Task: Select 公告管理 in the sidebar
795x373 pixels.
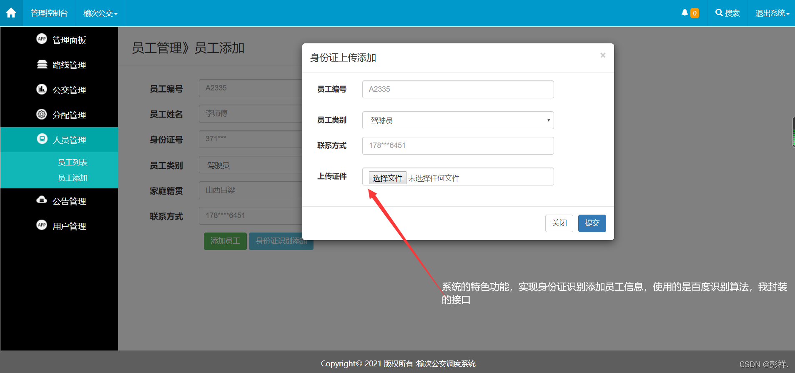Action: (x=59, y=201)
